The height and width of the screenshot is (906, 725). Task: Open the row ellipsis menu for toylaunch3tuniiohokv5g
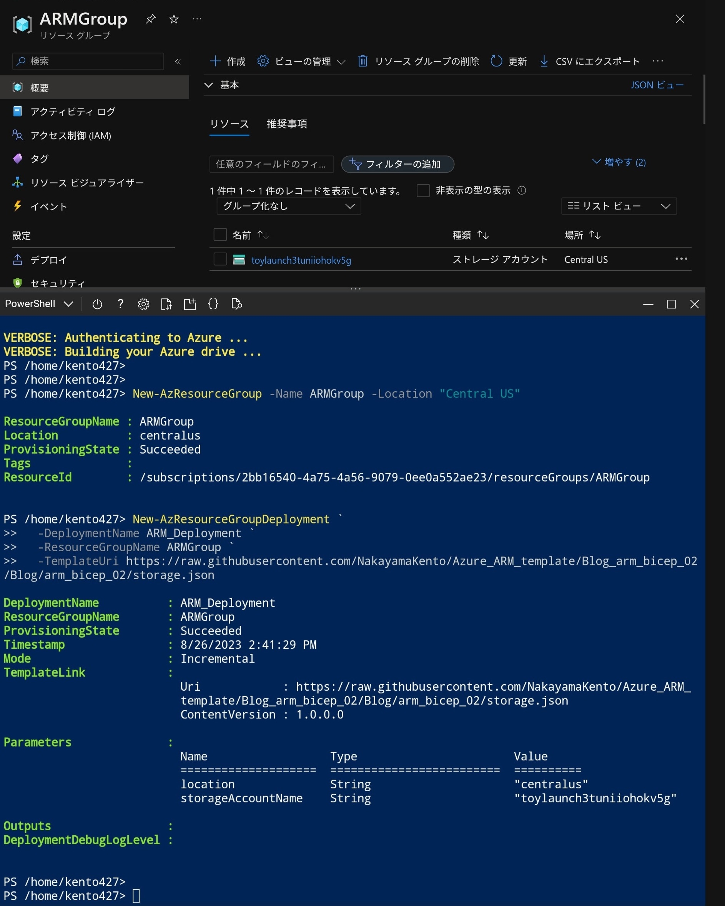pos(681,259)
